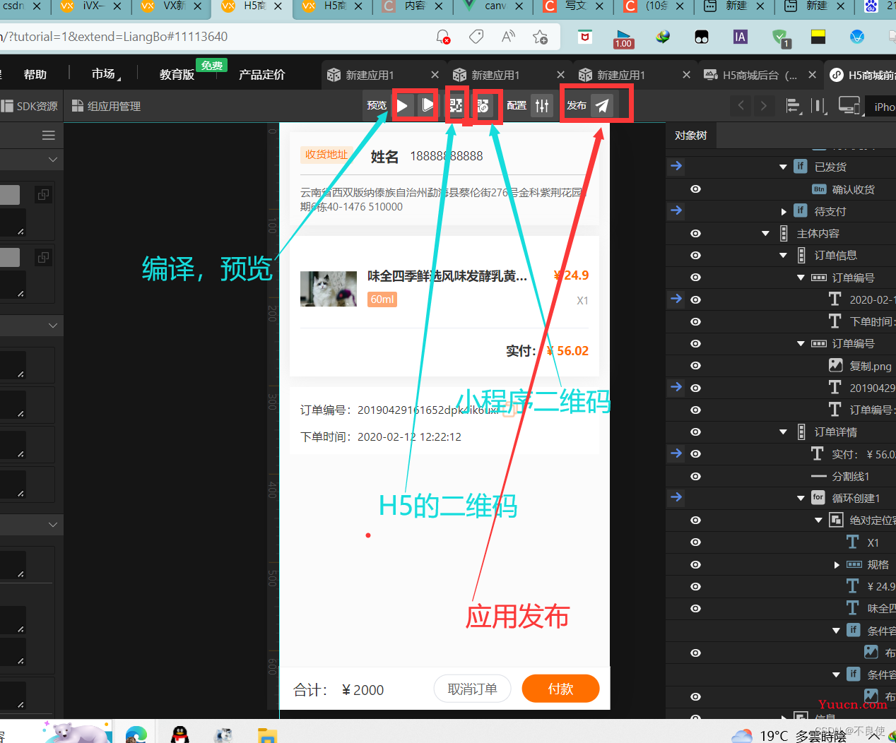Collapse the 已发货 condition node

(x=783, y=167)
